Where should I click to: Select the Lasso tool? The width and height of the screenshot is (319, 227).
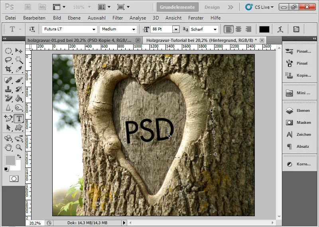(8, 60)
